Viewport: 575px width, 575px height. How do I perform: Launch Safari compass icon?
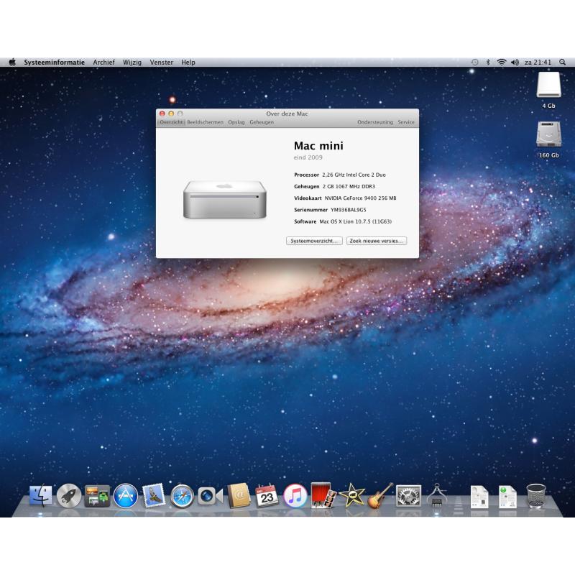(x=182, y=496)
